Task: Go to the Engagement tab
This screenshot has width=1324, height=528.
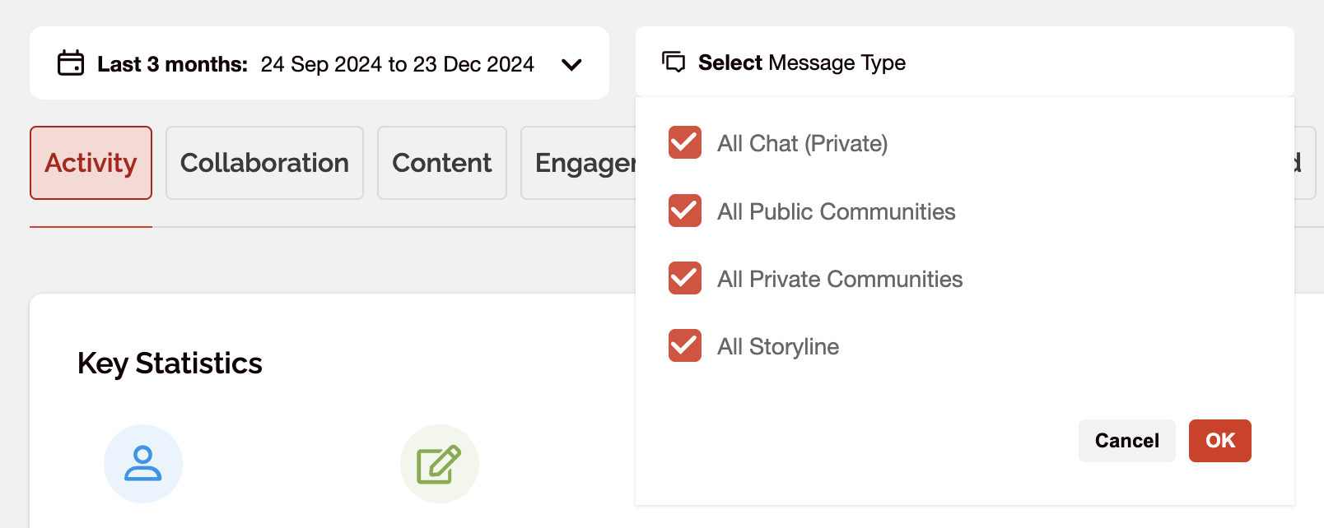Action: tap(579, 163)
